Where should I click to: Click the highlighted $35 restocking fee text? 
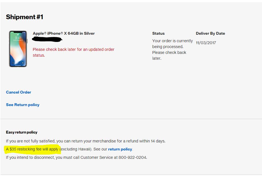pos(32,149)
